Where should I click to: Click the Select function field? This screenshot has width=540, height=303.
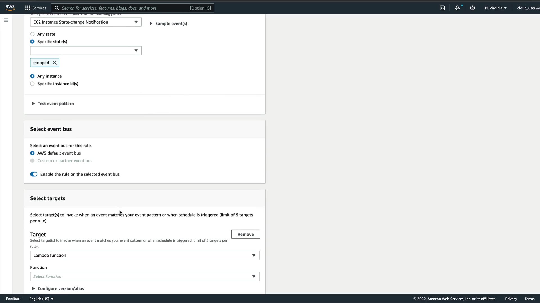pyautogui.click(x=145, y=276)
